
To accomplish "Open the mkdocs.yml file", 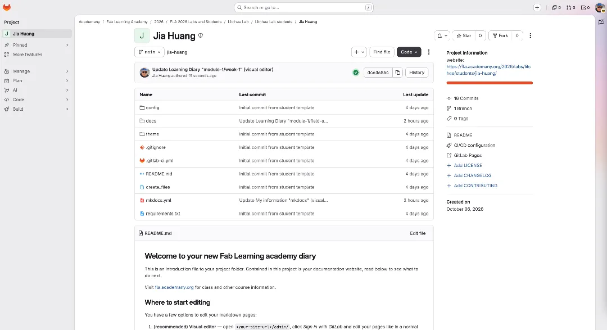I will click(158, 200).
